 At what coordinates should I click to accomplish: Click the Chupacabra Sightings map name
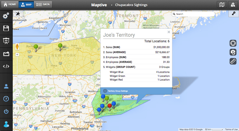131,5
